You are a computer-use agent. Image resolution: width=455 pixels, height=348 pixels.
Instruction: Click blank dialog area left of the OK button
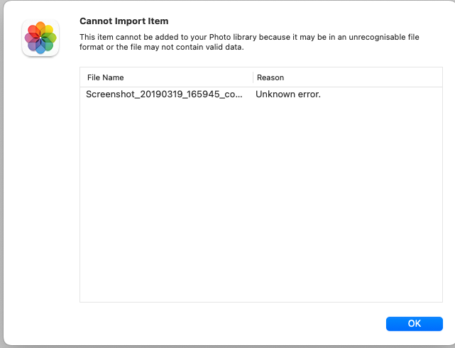click(232, 323)
